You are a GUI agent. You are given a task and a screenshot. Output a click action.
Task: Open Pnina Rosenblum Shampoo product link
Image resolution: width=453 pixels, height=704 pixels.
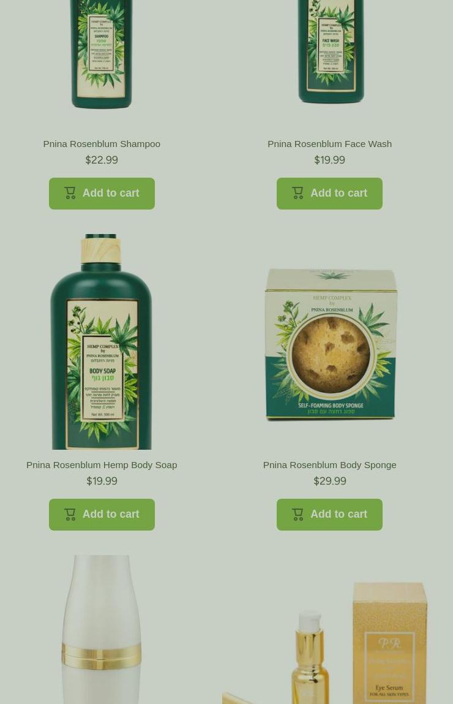click(102, 143)
